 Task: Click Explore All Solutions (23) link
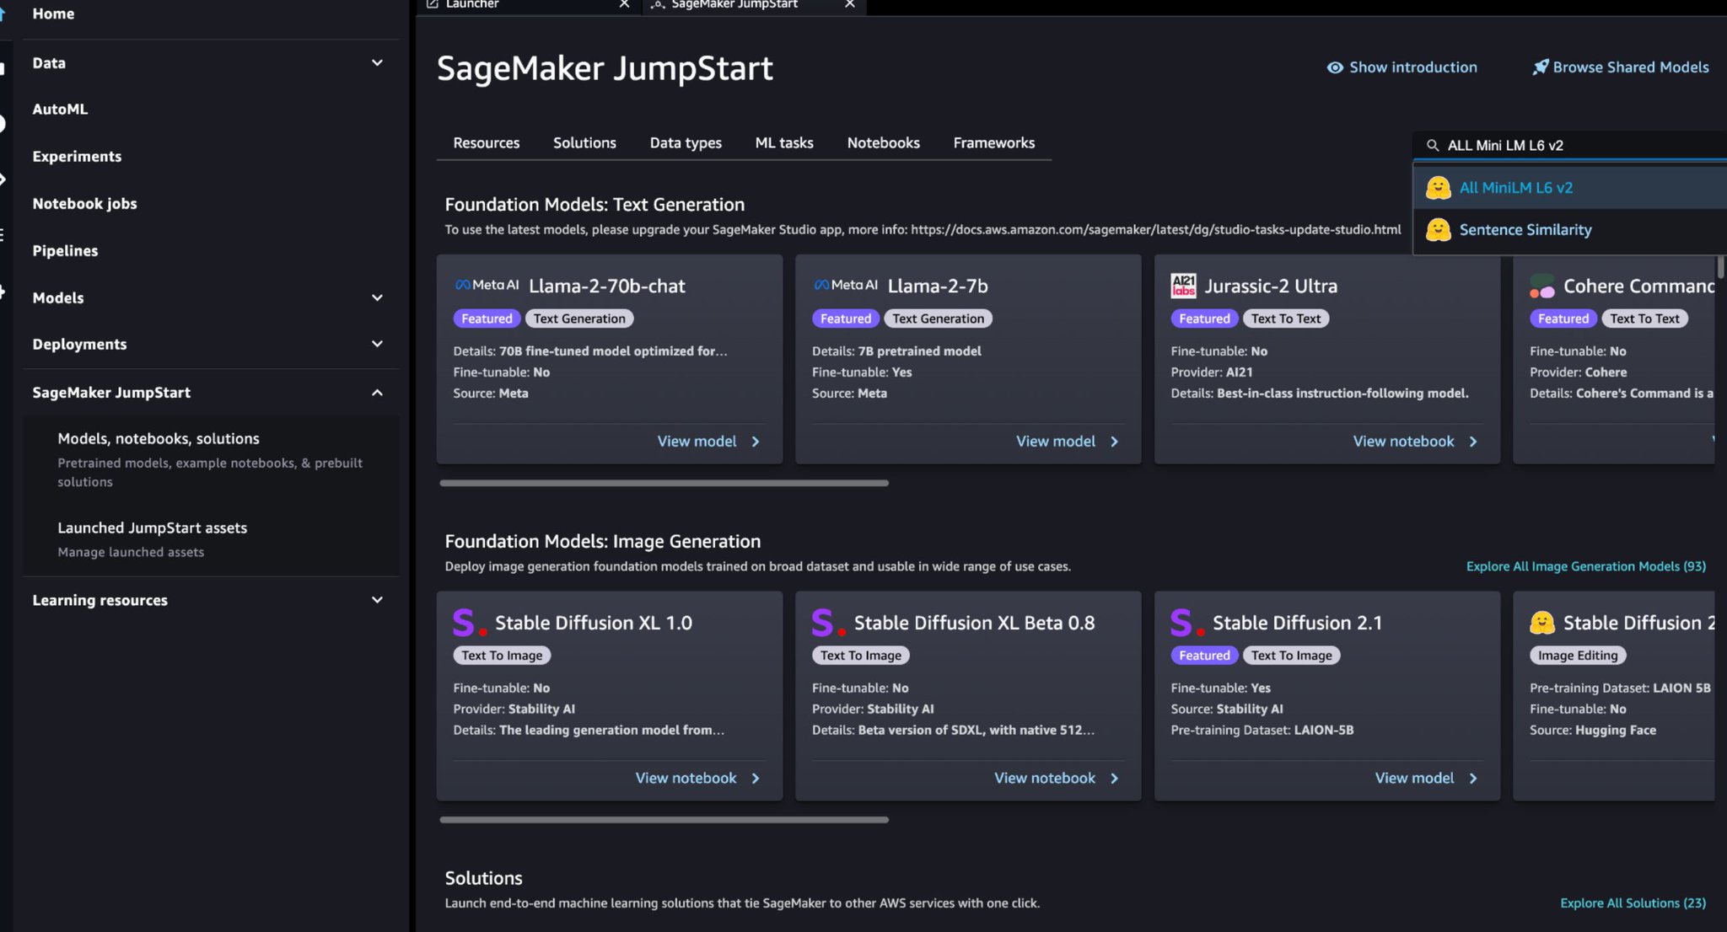[x=1633, y=903]
